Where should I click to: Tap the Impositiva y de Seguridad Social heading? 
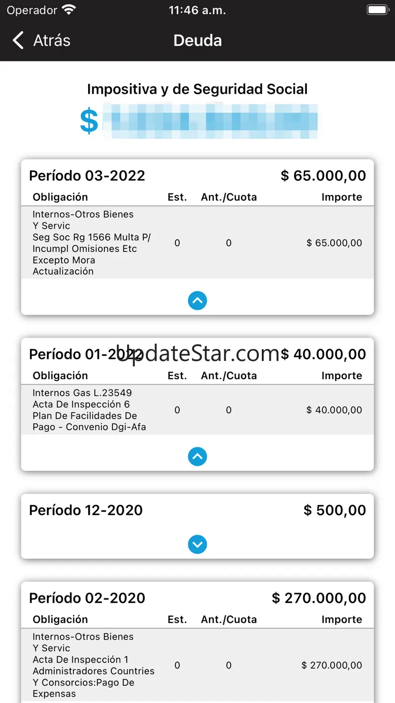tap(197, 89)
